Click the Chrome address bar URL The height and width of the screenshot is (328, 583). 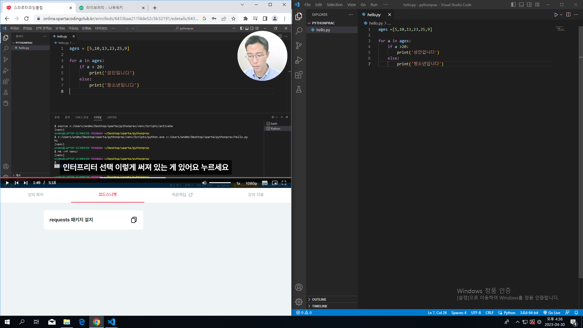tap(121, 19)
